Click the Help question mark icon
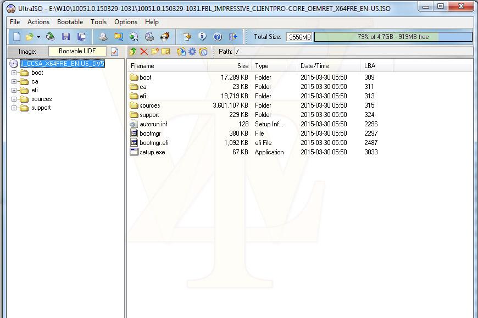Viewport: 478px width, 318px height. [x=218, y=37]
